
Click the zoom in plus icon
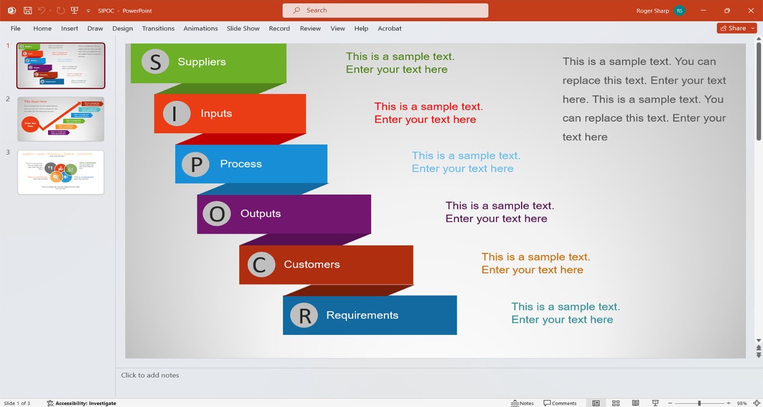(x=729, y=403)
